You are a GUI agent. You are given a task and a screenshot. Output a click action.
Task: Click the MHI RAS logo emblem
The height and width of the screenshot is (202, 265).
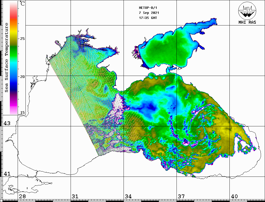pos(247,11)
